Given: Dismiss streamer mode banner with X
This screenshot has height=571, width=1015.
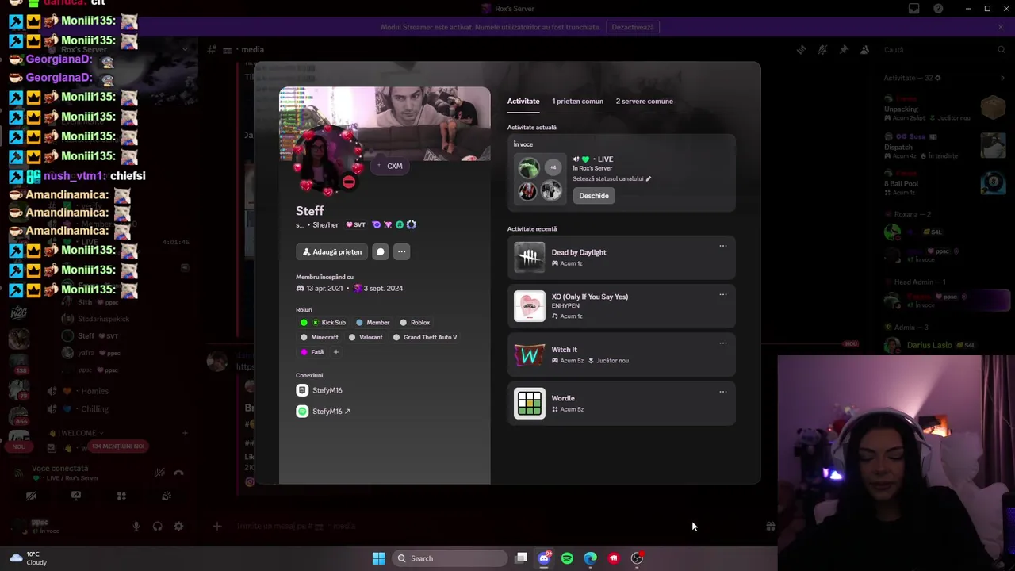Looking at the screenshot, I should tap(1001, 27).
